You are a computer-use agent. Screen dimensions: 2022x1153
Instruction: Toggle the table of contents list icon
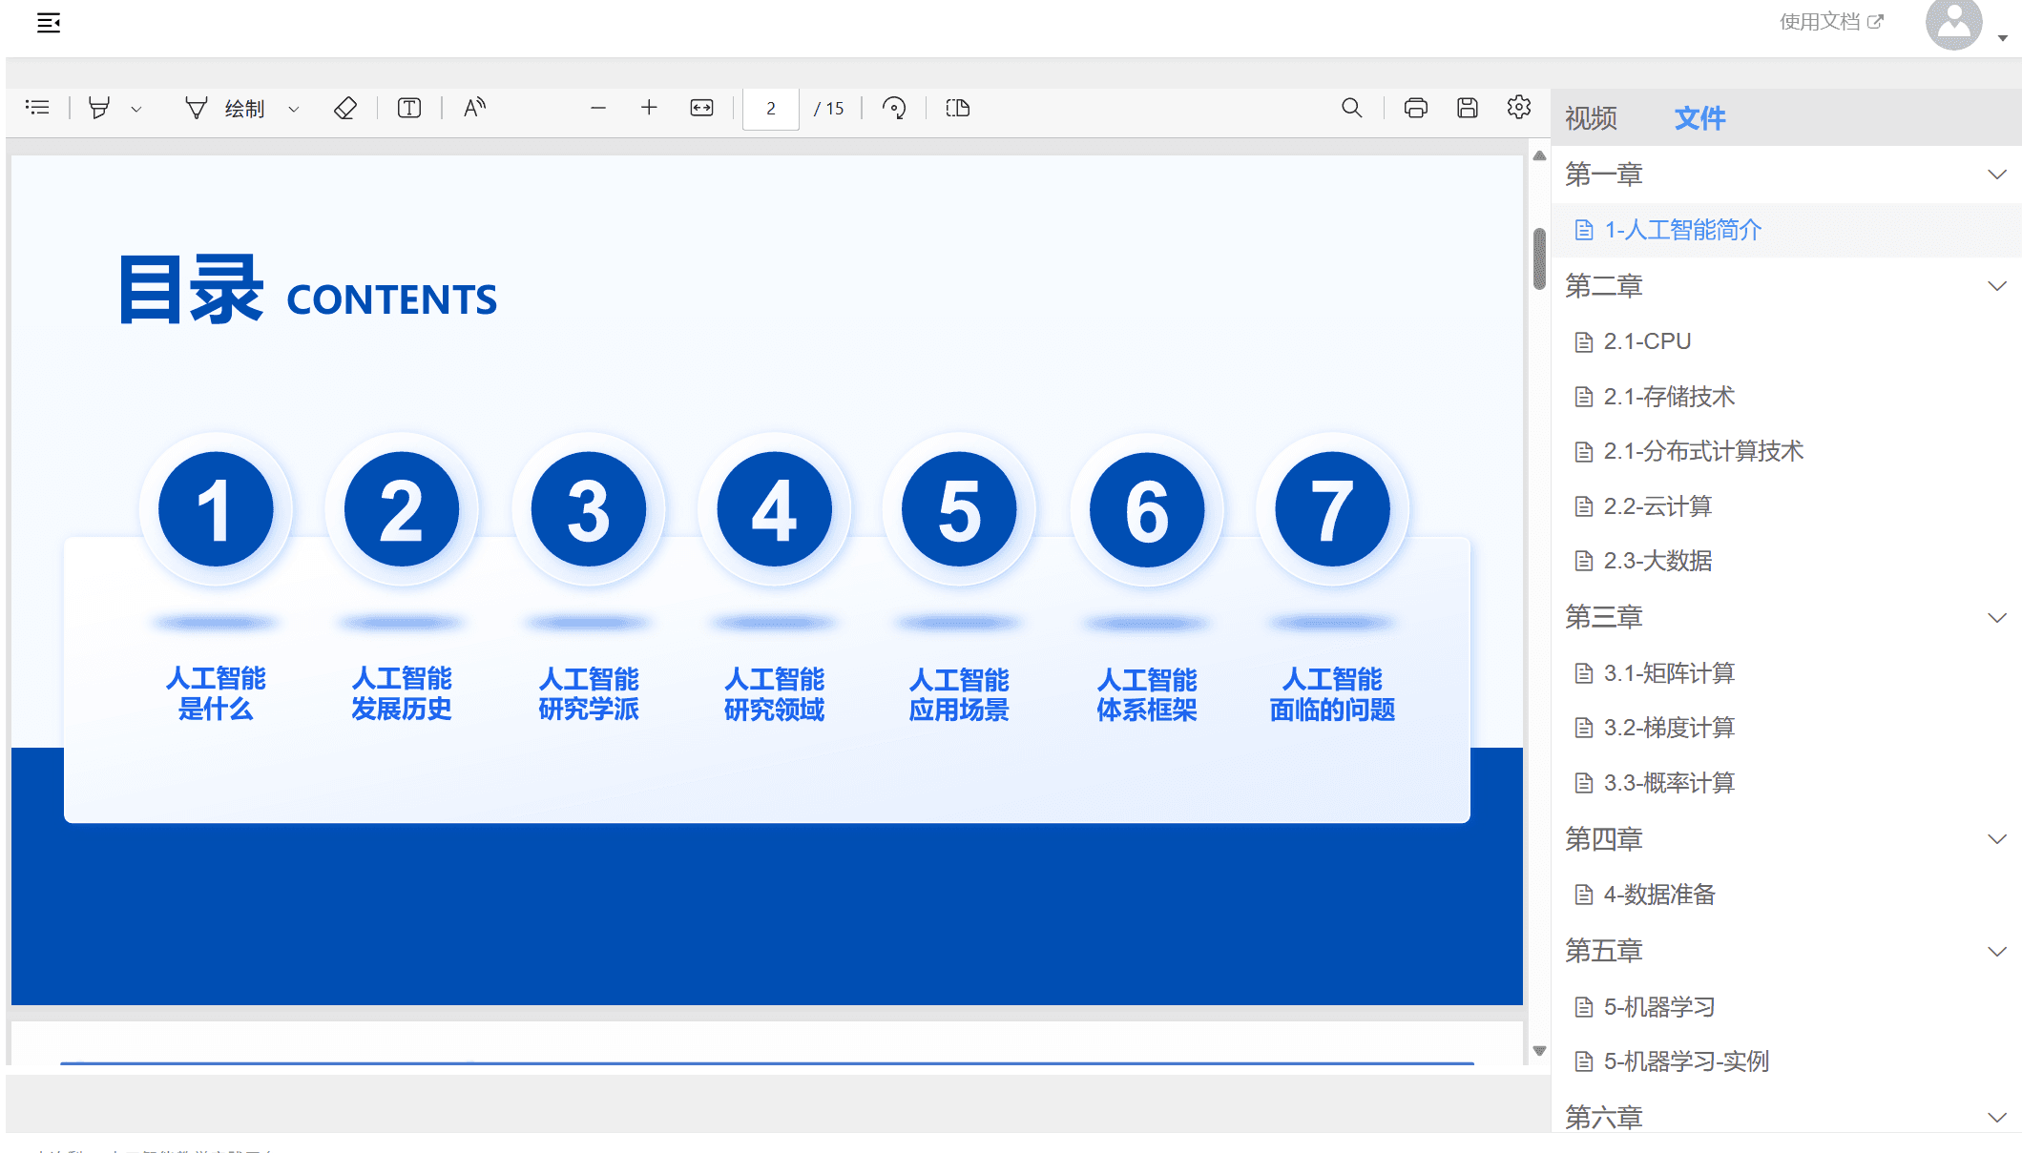tap(37, 108)
